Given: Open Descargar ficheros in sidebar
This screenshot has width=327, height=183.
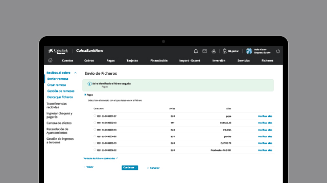Looking at the screenshot, I should click(60, 97).
